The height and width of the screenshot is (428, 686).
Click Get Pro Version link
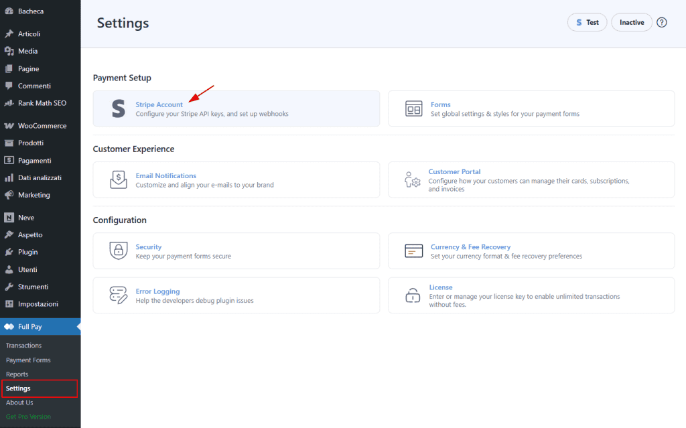click(x=28, y=417)
